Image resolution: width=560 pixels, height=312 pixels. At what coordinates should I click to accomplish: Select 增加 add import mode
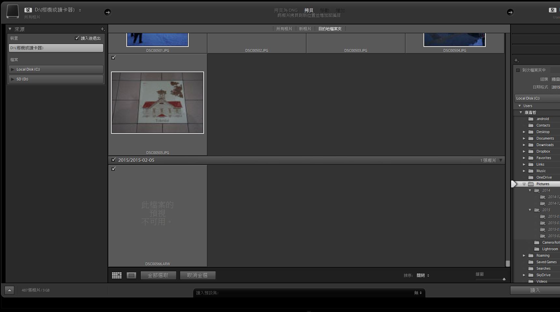[340, 10]
